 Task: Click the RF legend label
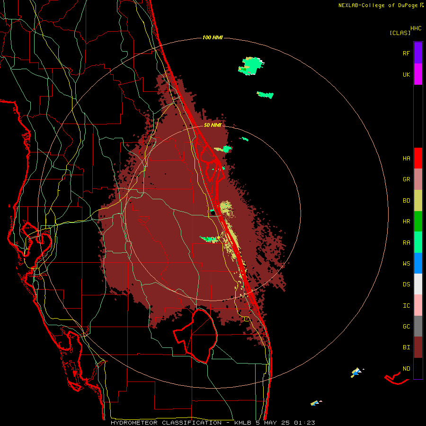(x=406, y=53)
